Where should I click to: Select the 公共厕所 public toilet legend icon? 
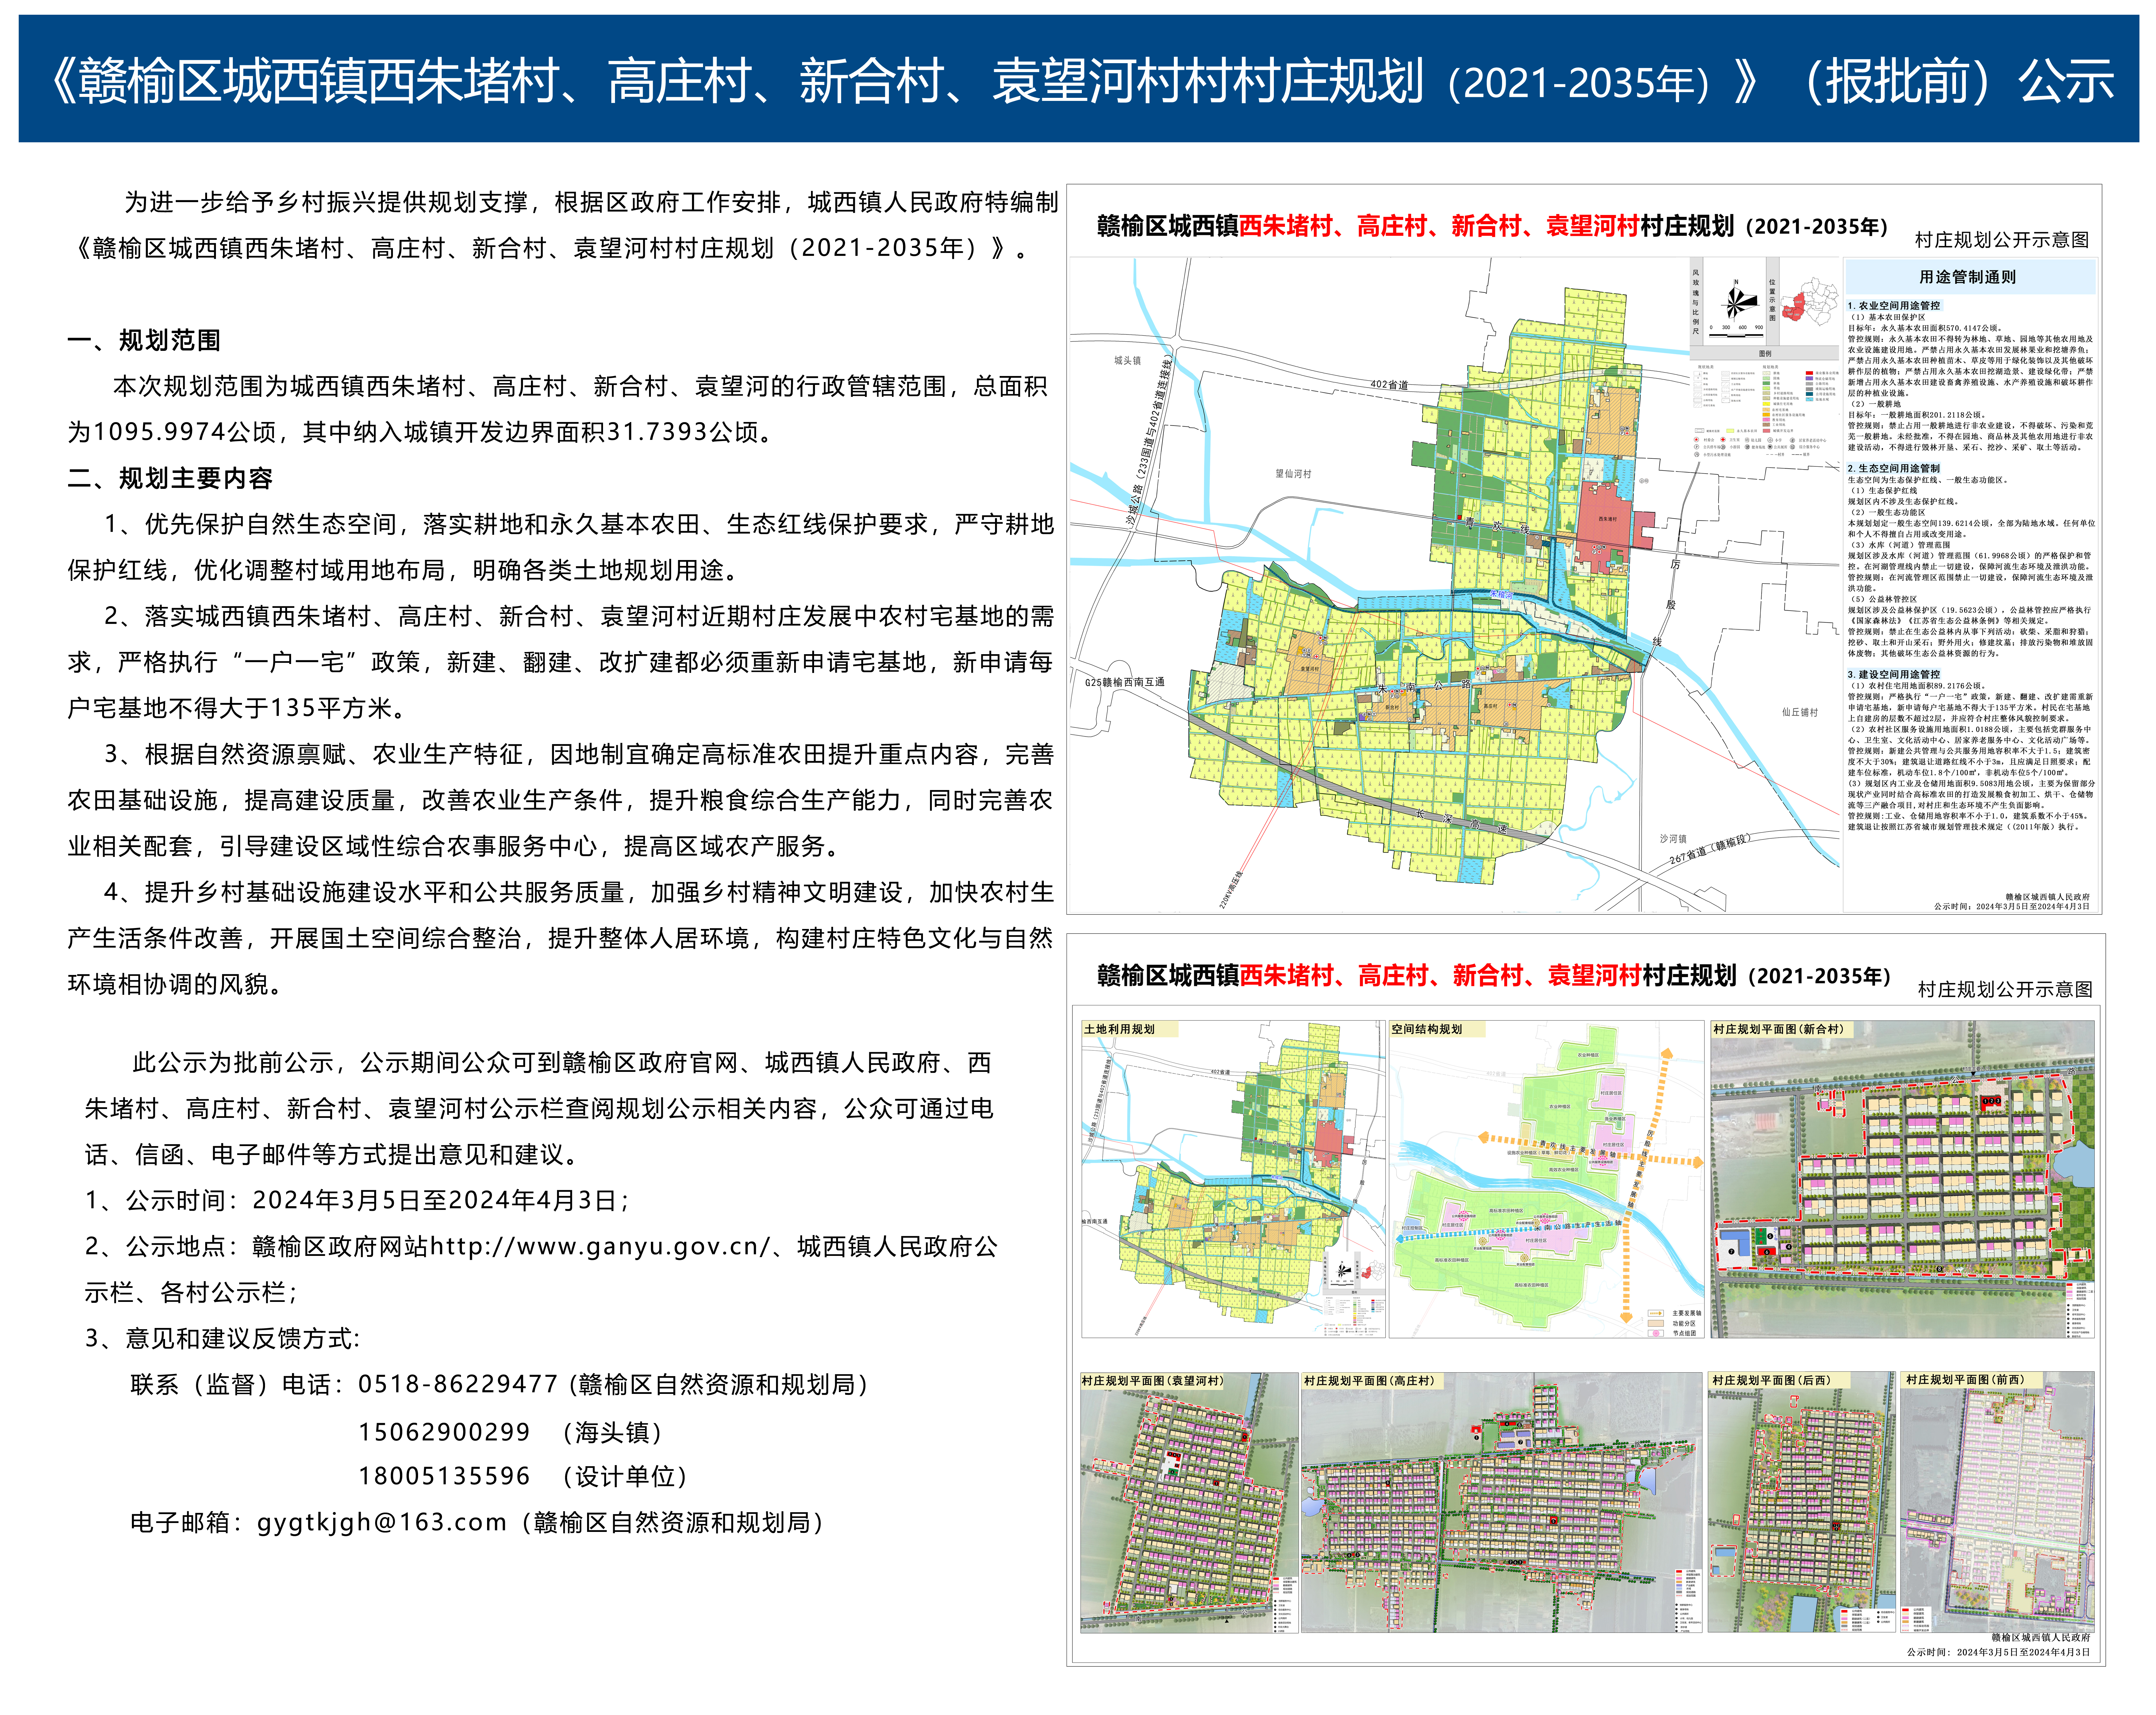[1770, 447]
